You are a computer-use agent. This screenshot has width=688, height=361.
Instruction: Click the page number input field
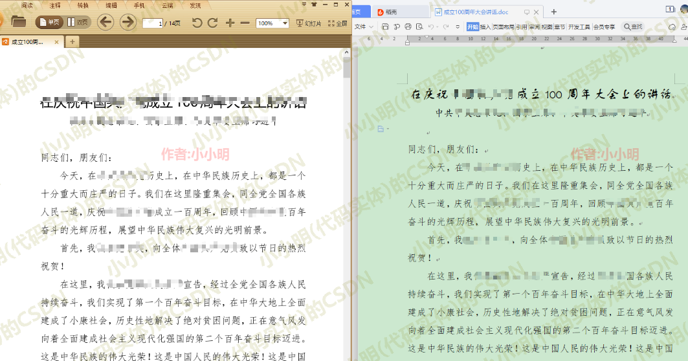point(153,23)
